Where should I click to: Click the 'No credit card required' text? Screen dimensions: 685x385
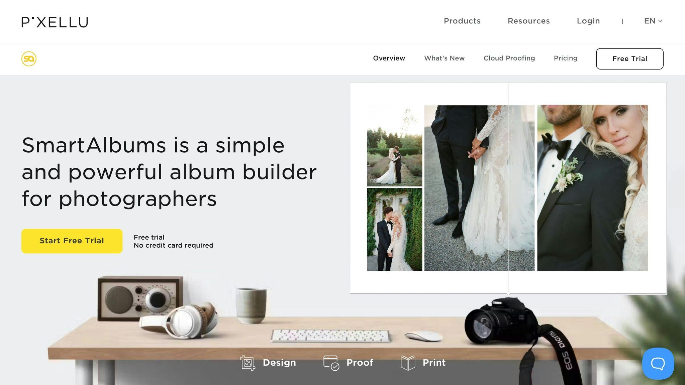click(x=174, y=245)
